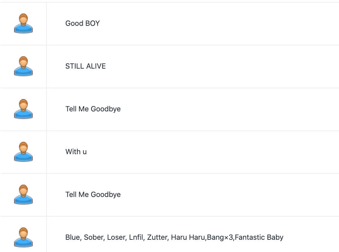The width and height of the screenshot is (339, 252).
Task: Click the user avatar beside Good BOY
Action: click(x=23, y=23)
